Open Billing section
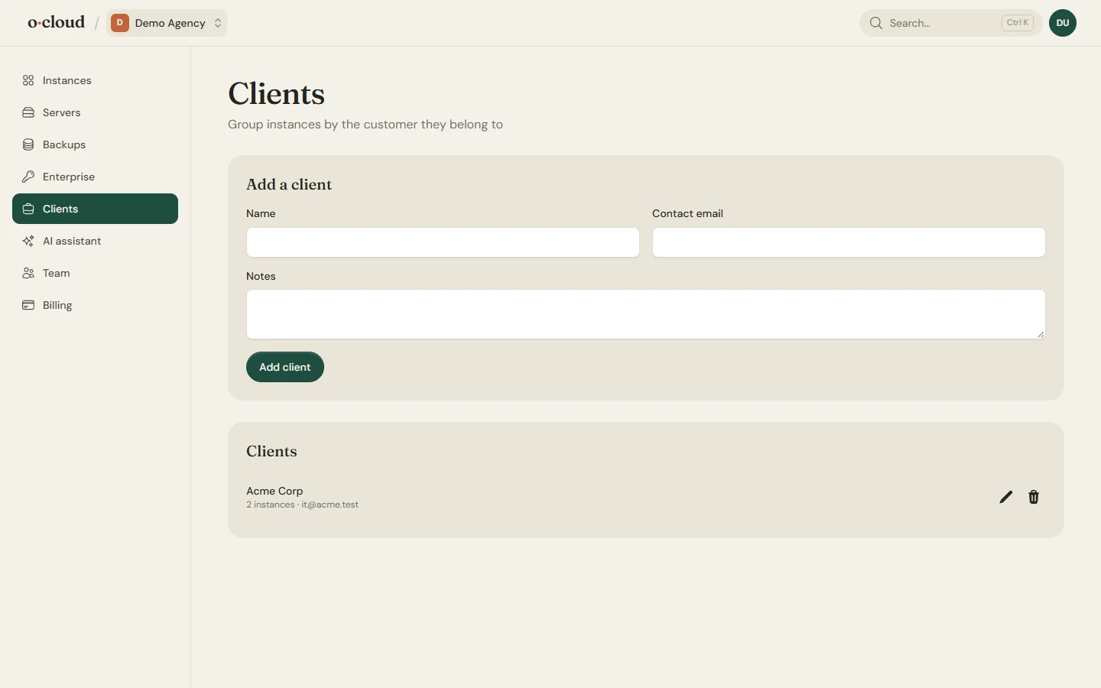The width and height of the screenshot is (1101, 688). pyautogui.click(x=95, y=305)
